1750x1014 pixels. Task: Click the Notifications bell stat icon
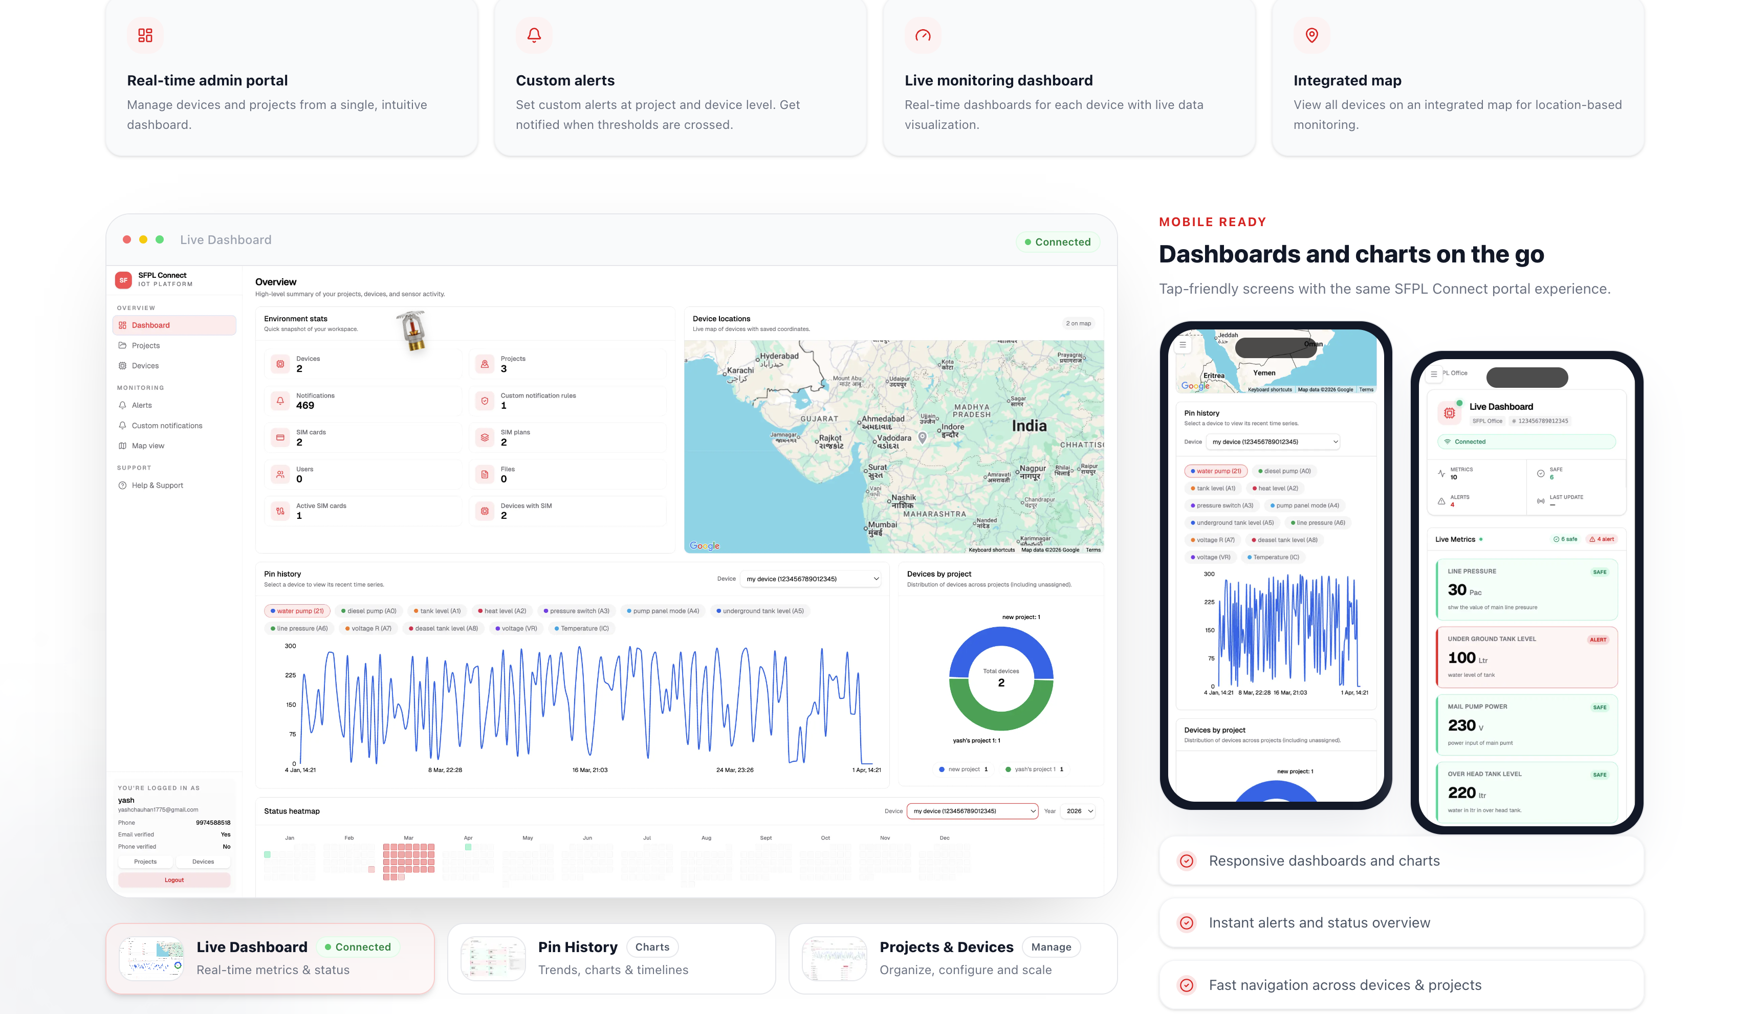point(280,401)
